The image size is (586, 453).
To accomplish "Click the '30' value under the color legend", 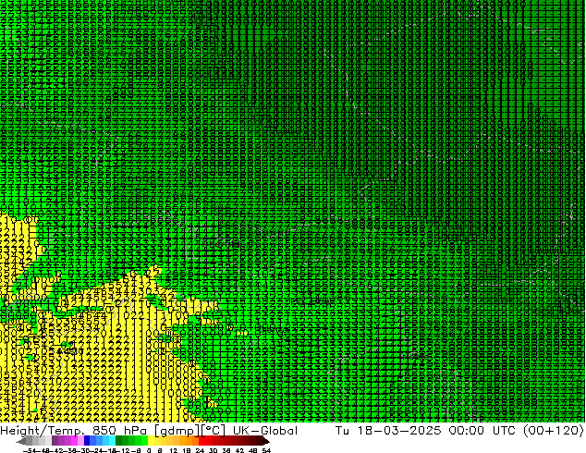I will click(213, 450).
